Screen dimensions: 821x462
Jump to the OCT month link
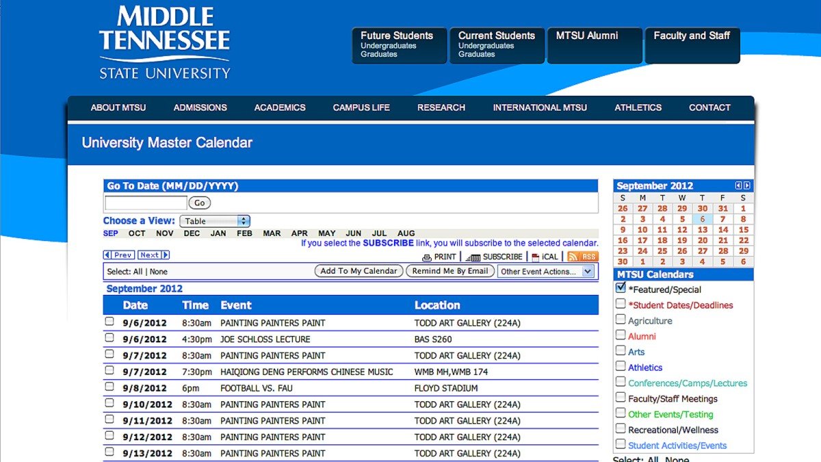[x=137, y=233]
